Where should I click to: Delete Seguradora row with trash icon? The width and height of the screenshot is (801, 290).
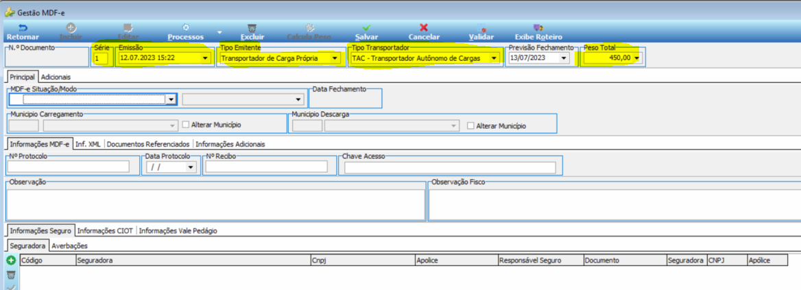point(11,275)
